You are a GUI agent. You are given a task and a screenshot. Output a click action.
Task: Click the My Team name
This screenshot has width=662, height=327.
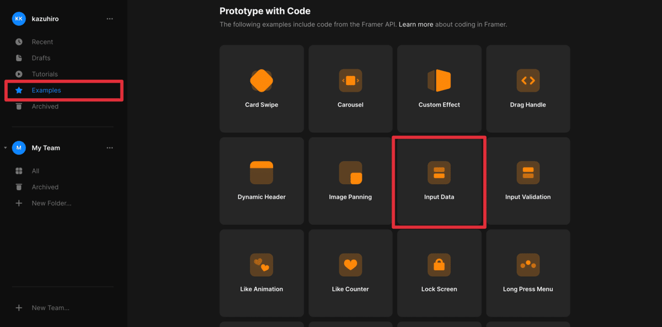pyautogui.click(x=46, y=148)
